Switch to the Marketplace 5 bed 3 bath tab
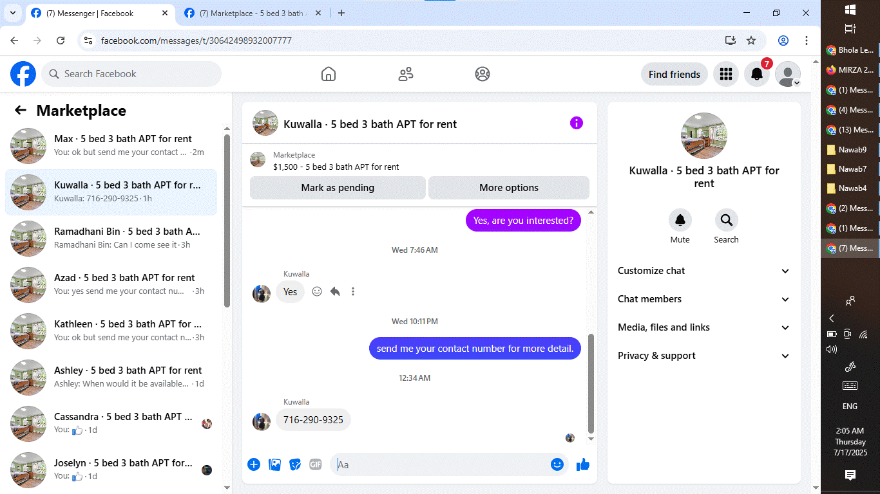Image resolution: width=880 pixels, height=494 pixels. tap(251, 13)
